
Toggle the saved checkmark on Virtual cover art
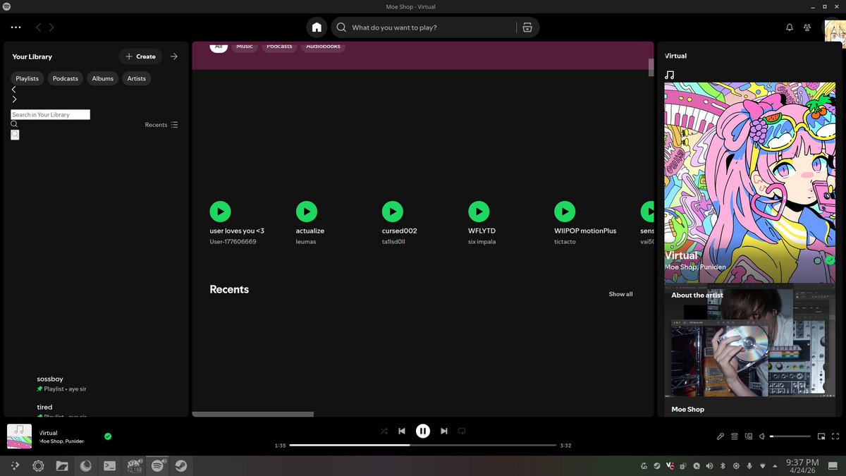point(830,260)
